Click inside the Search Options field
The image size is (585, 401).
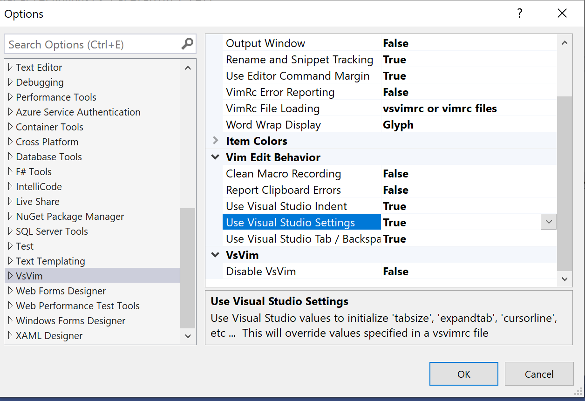tap(93, 43)
